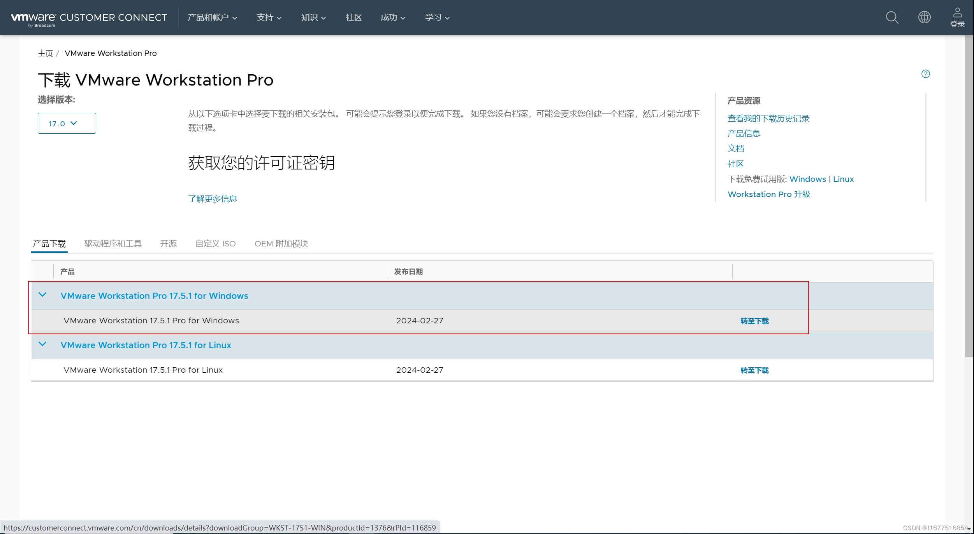
Task: Switch to the 开源 tab
Action: coord(168,244)
